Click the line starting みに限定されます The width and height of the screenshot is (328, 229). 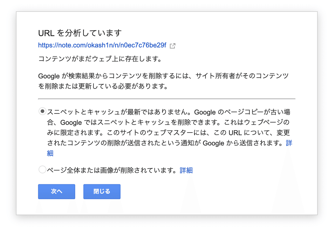(168, 133)
